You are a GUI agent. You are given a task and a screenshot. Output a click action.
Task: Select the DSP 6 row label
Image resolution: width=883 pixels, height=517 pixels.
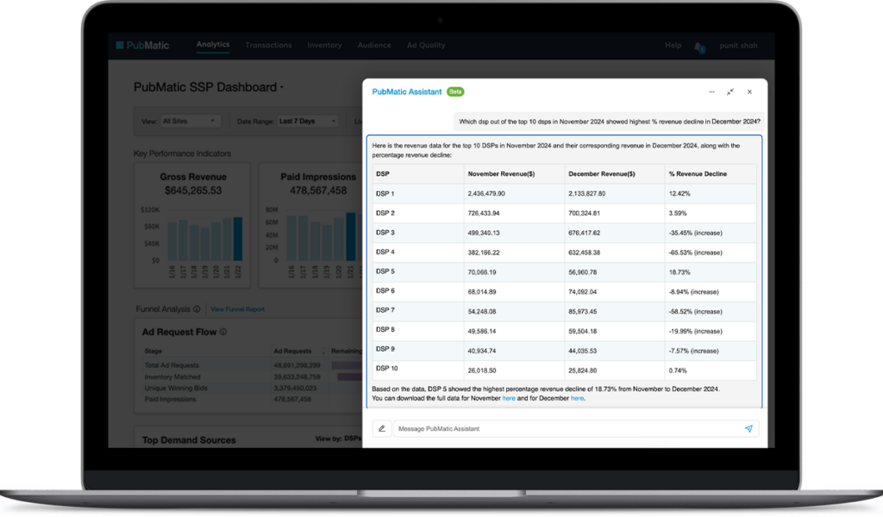(x=385, y=291)
